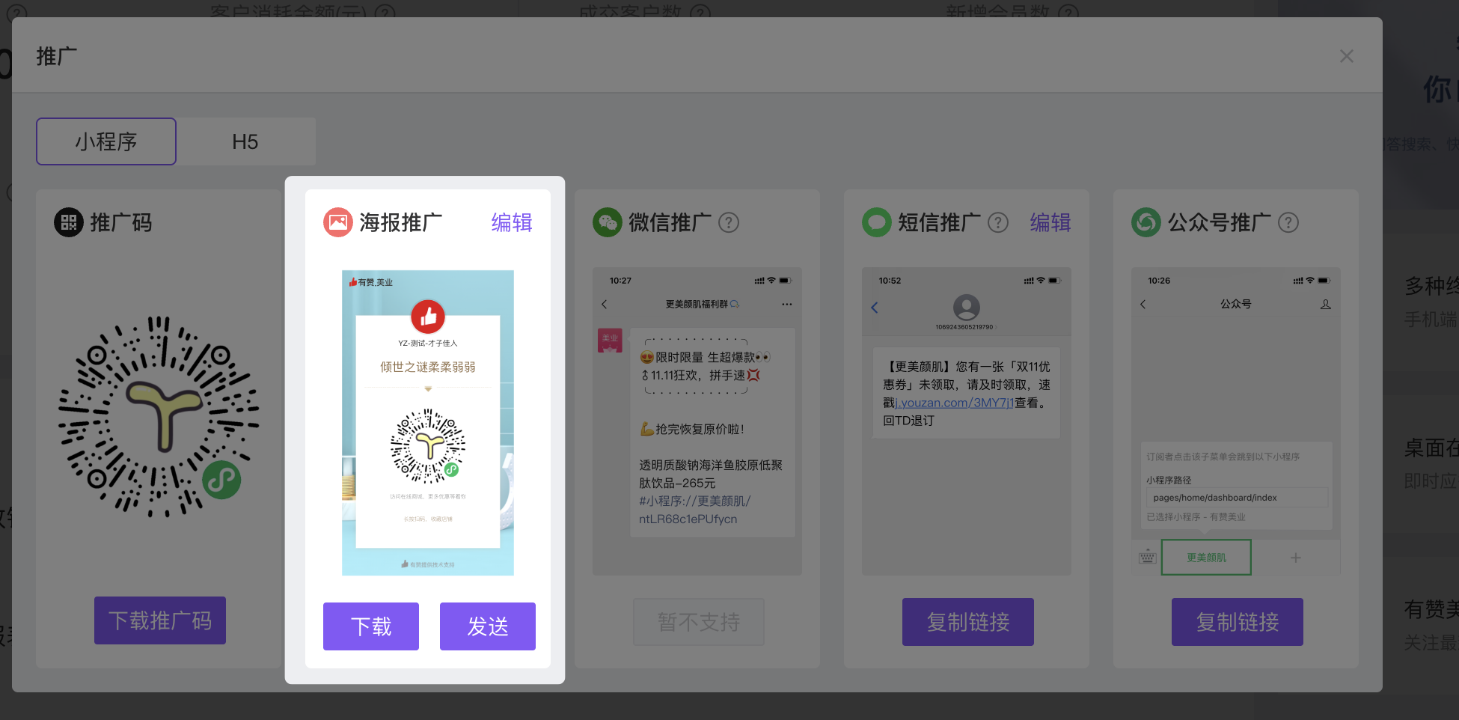The image size is (1459, 720).
Task: Click the red 海报推广 picture icon
Action: click(337, 222)
